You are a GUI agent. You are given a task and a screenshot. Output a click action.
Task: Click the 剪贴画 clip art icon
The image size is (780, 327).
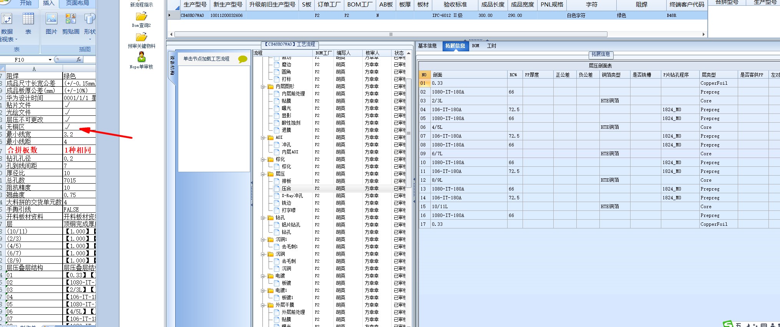pyautogui.click(x=71, y=19)
